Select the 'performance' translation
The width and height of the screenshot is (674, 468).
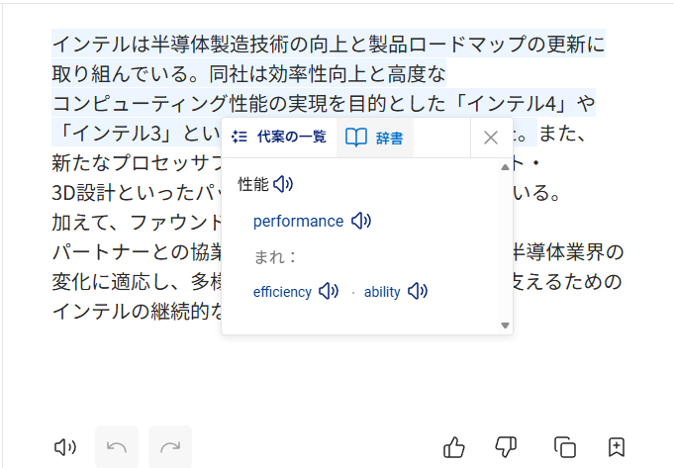pyautogui.click(x=298, y=222)
